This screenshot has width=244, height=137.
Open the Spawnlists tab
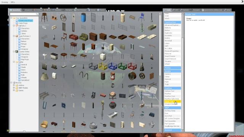point(15,10)
